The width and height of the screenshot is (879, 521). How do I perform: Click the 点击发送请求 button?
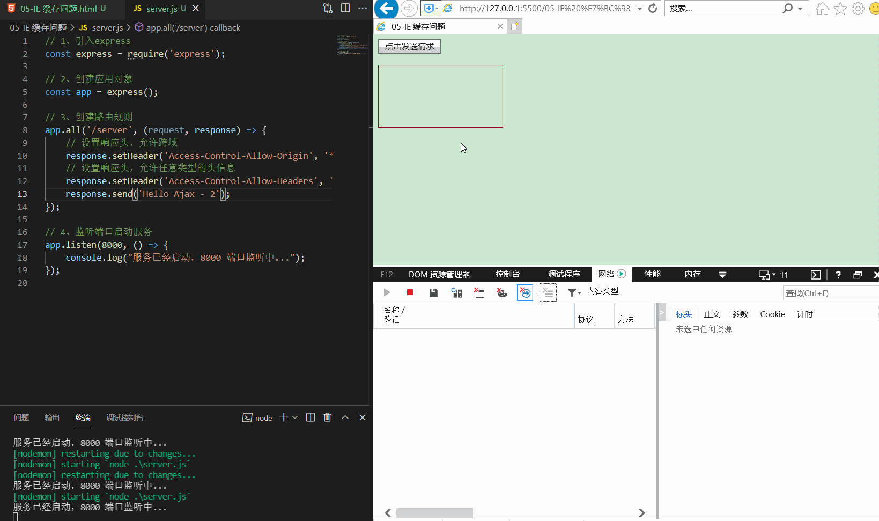(410, 47)
